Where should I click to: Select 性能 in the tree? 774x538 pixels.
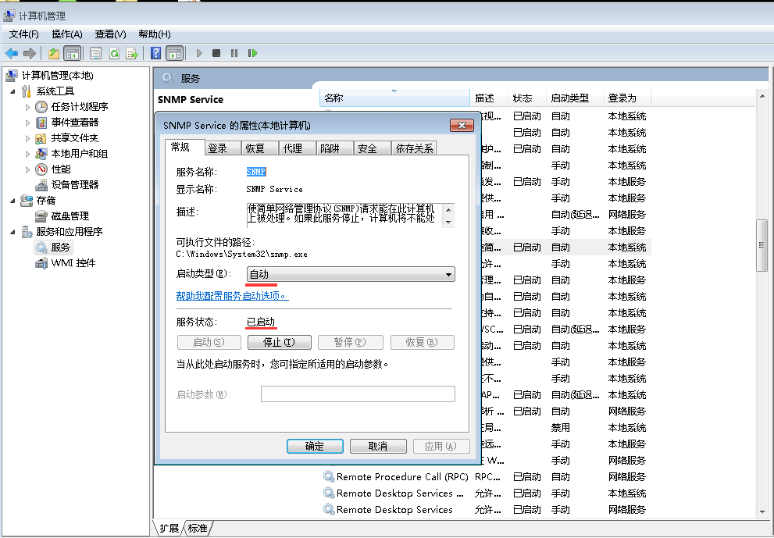click(61, 169)
